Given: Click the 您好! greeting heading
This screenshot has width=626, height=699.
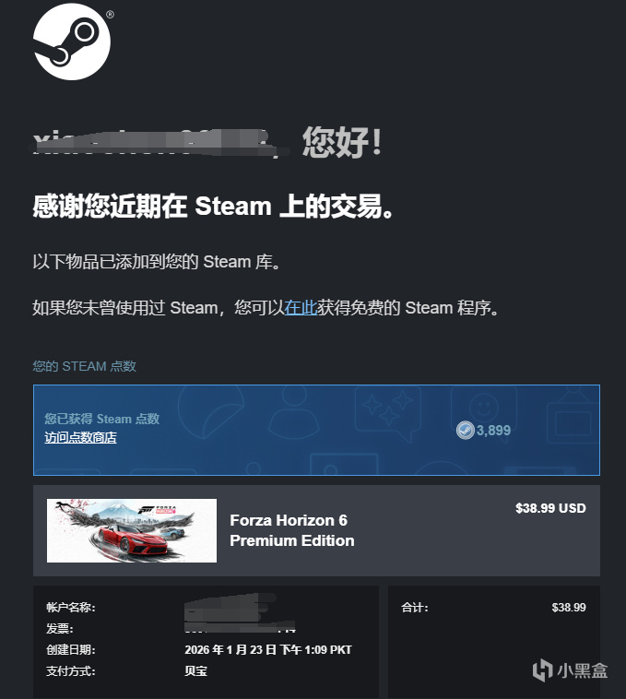Looking at the screenshot, I should pyautogui.click(x=342, y=142).
